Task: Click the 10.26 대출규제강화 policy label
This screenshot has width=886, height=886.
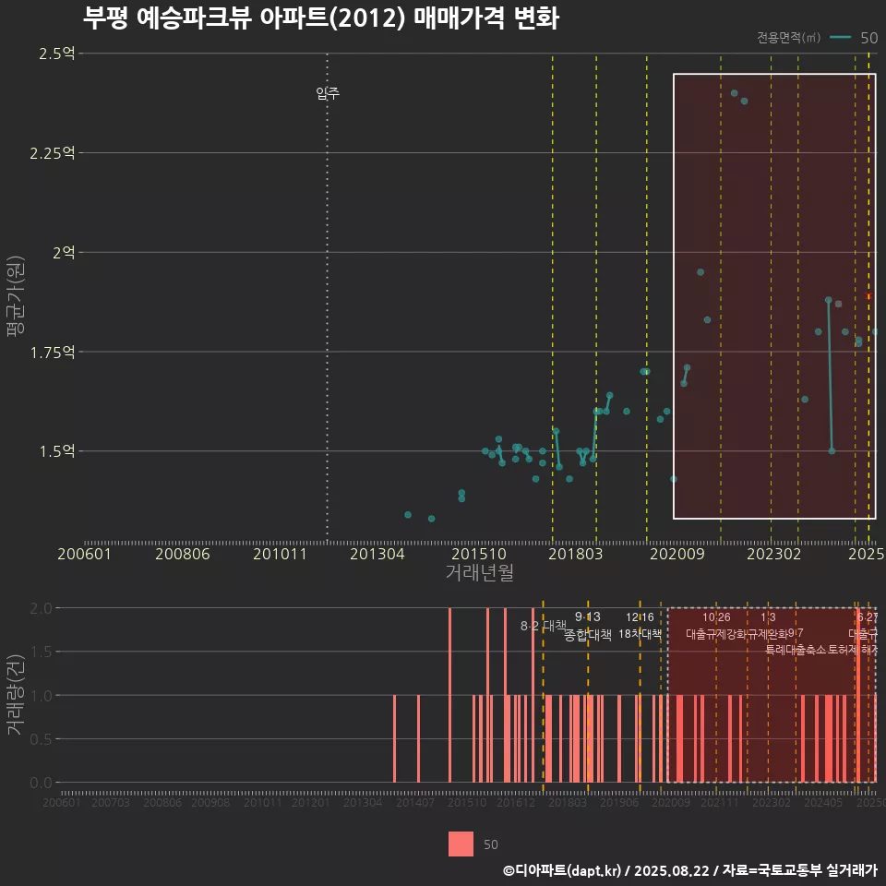Action: [x=717, y=626]
